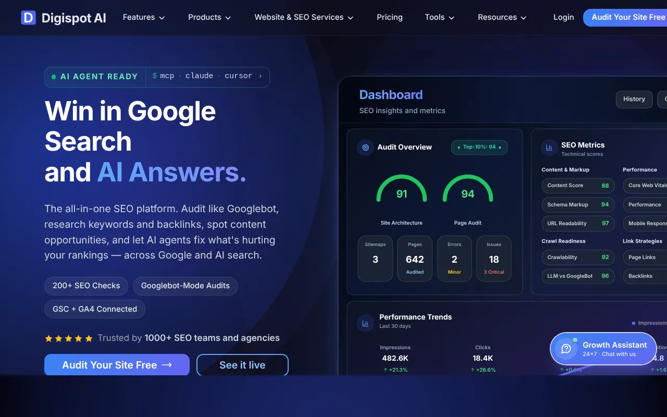The image size is (667, 417).
Task: Open the Tools dropdown menu
Action: [440, 17]
